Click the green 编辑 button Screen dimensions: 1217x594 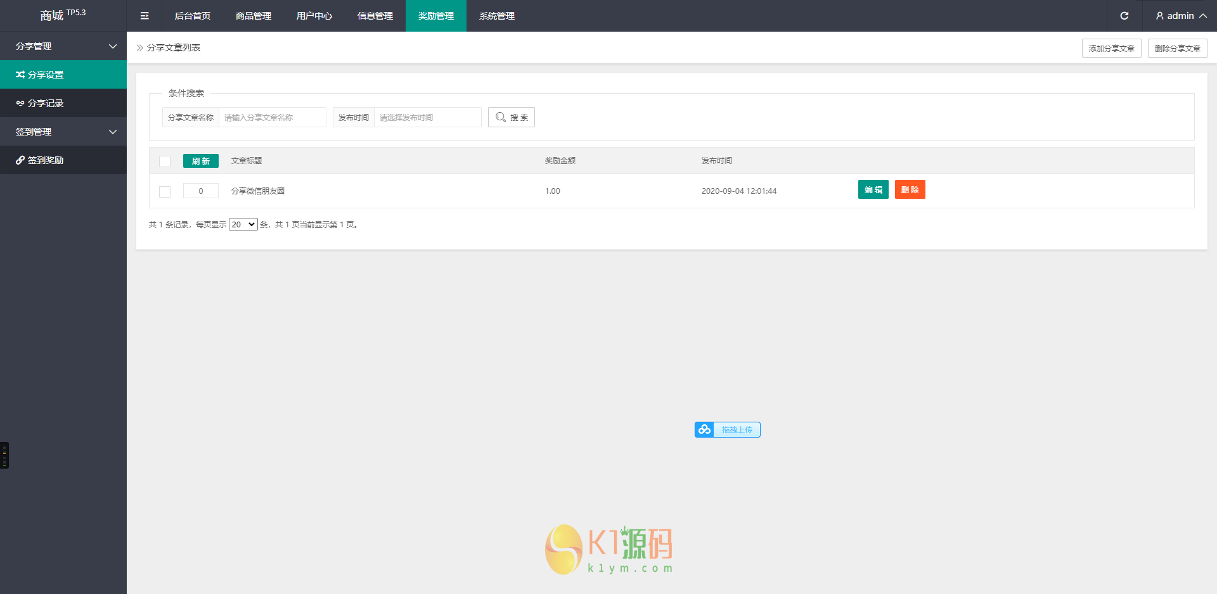[873, 189]
